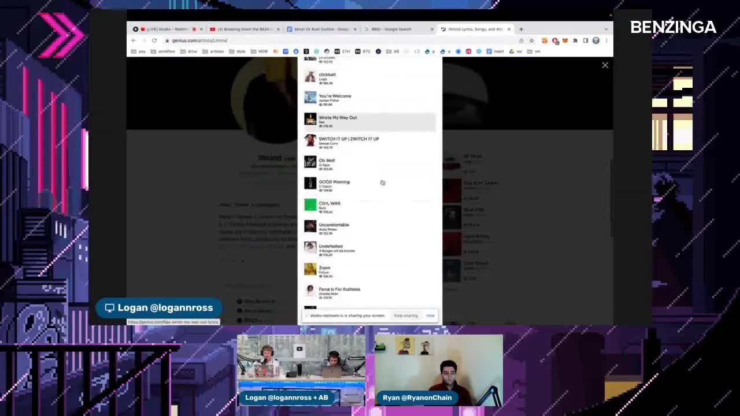The height and width of the screenshot is (416, 740).
Task: Click the Wrote My Way Out cover art
Action: coord(310,119)
